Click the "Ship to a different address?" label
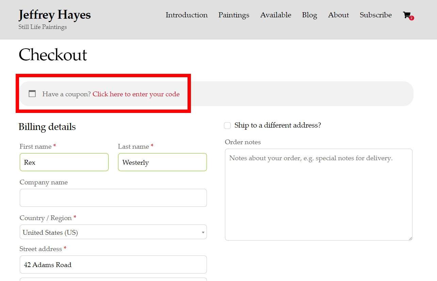This screenshot has width=437, height=281. (277, 125)
